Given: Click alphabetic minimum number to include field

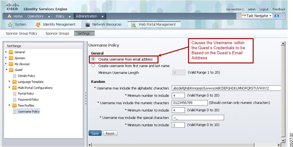Looking at the screenshot, I should (178, 95).
